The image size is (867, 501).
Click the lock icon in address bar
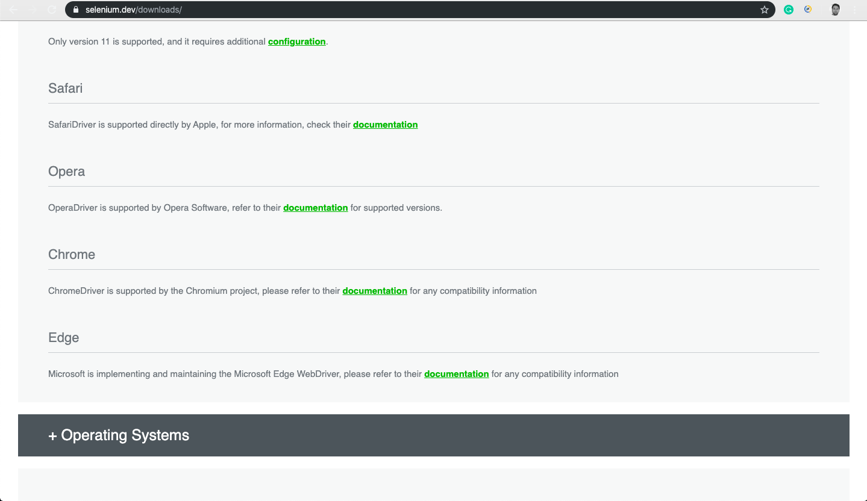pos(76,10)
